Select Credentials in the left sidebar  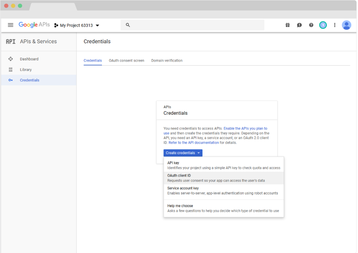click(x=30, y=80)
